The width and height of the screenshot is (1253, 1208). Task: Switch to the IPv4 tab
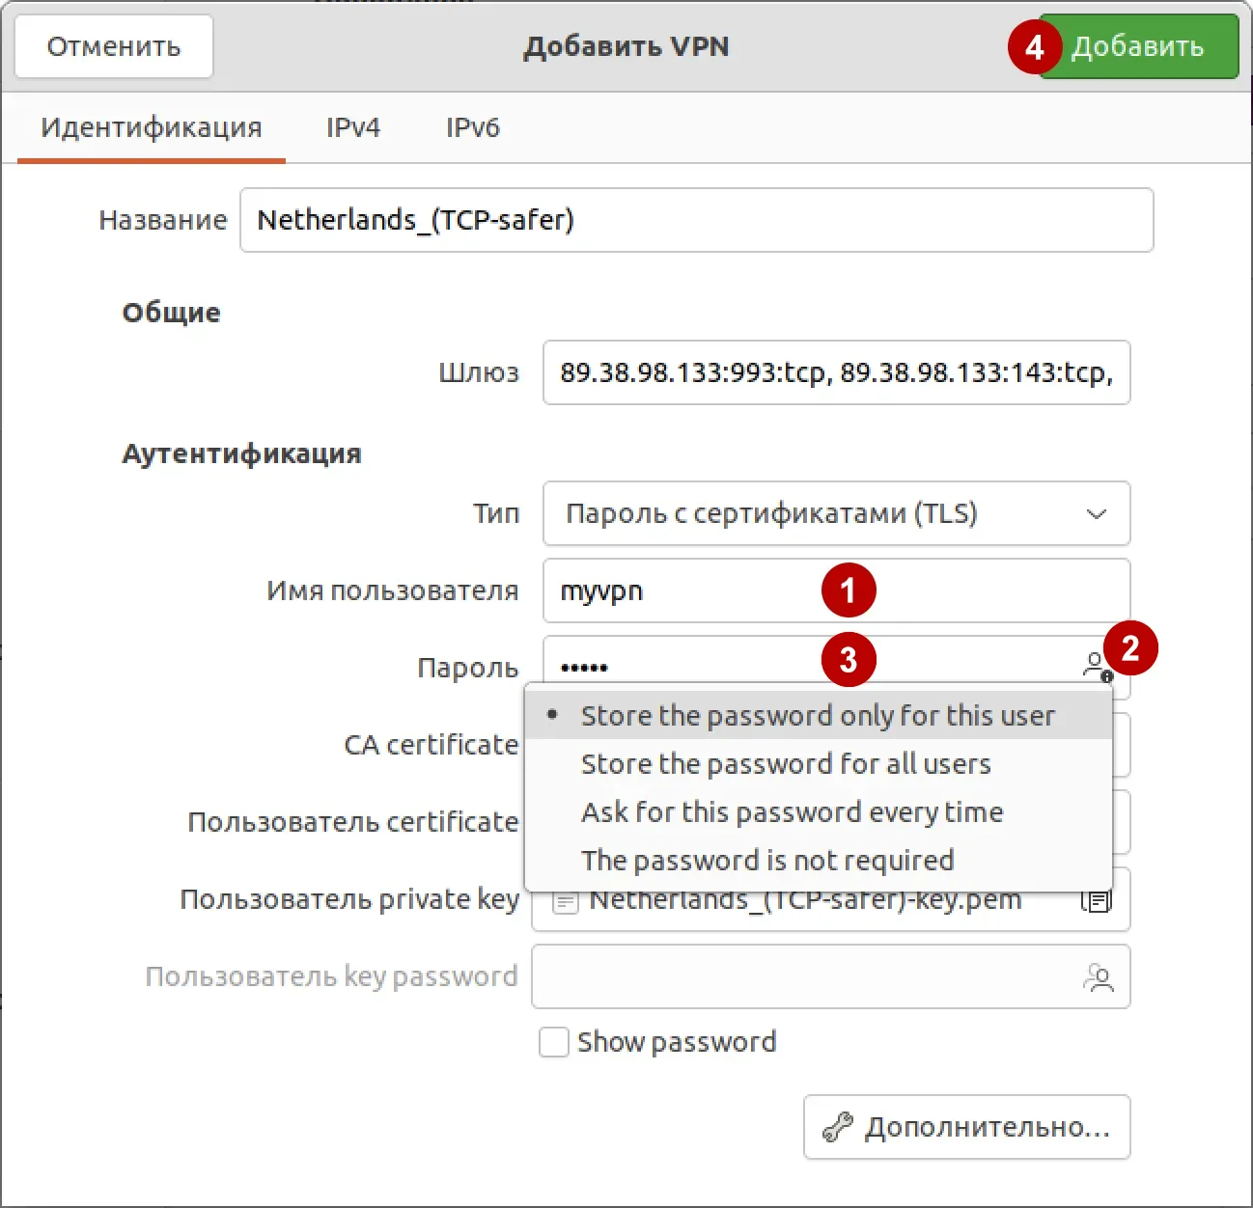pos(353,126)
